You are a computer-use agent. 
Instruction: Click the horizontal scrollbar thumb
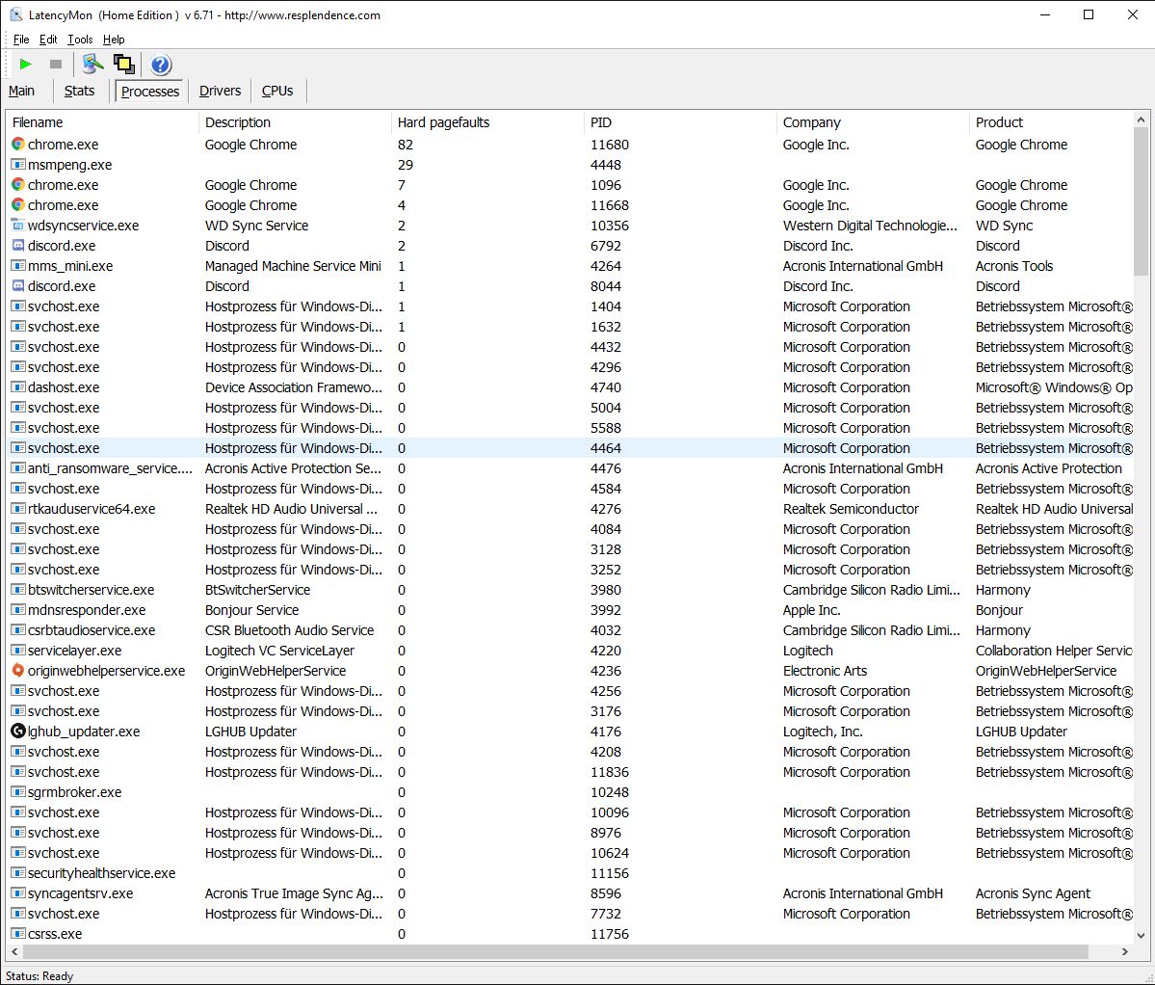point(556,951)
